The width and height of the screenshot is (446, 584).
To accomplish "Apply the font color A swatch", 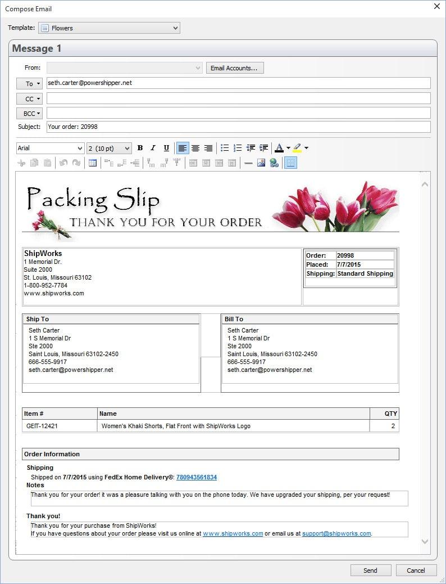I will pos(279,148).
